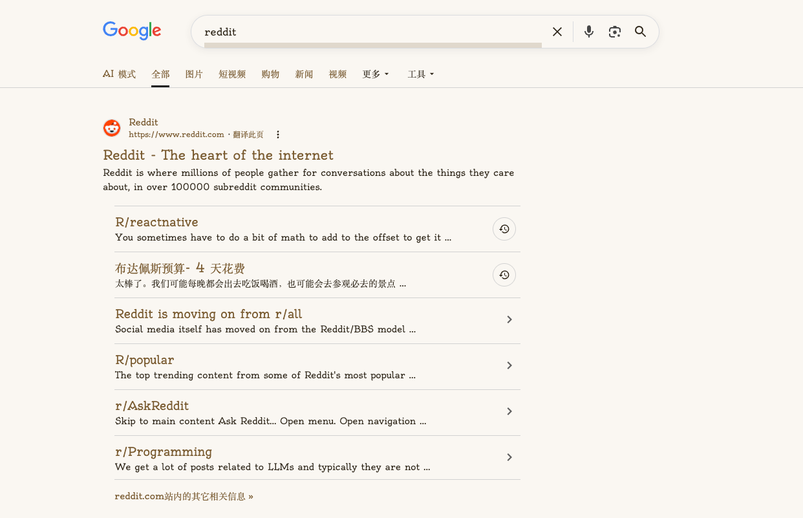This screenshot has width=803, height=518.
Task: Click the https://www.reddit.com URL text
Action: pyautogui.click(x=177, y=135)
